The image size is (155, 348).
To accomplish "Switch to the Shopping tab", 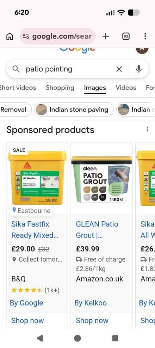I will click(x=60, y=88).
